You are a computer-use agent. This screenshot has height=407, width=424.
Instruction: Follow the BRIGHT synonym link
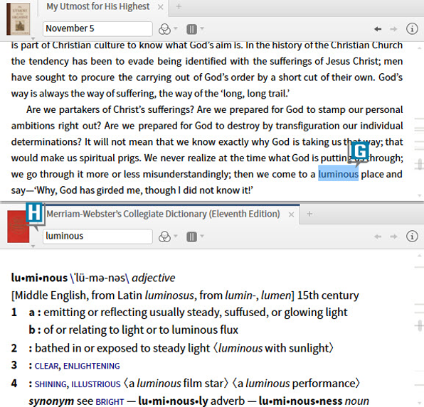[x=110, y=401]
